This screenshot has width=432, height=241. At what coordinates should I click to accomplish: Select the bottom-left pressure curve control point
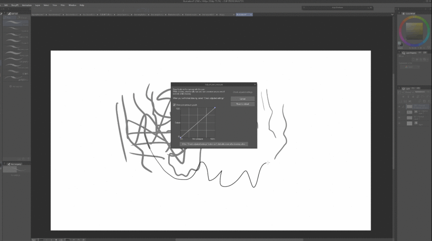click(180, 137)
